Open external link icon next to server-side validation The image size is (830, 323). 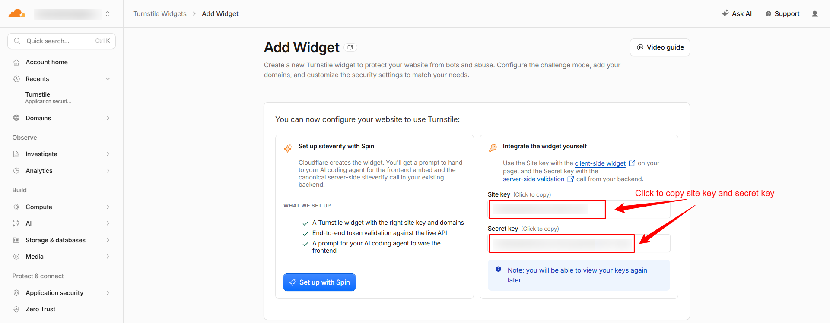pyautogui.click(x=571, y=179)
